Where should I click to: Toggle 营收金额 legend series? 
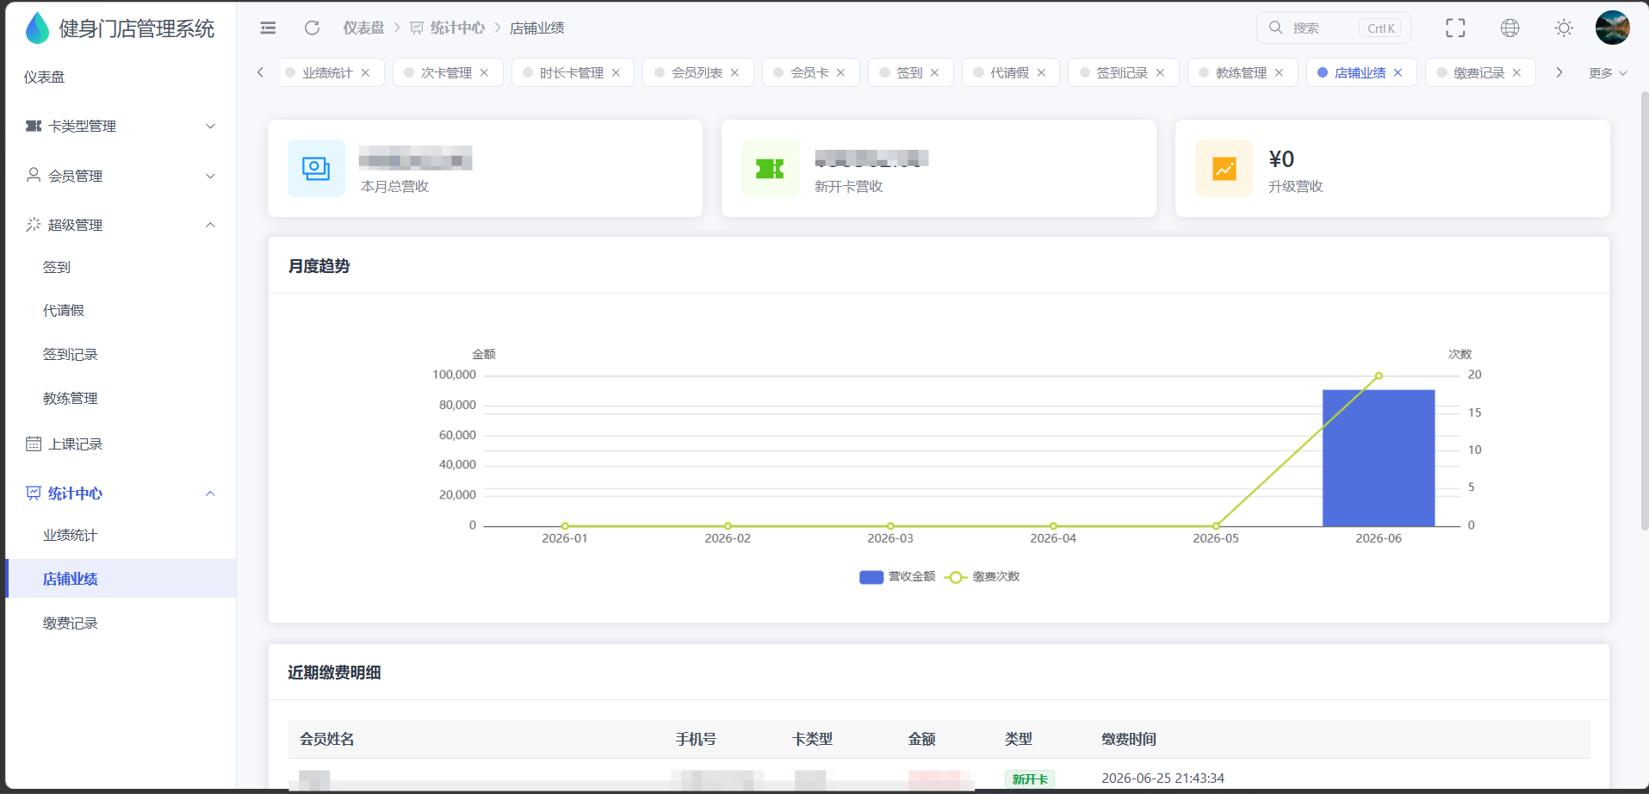pos(897,577)
